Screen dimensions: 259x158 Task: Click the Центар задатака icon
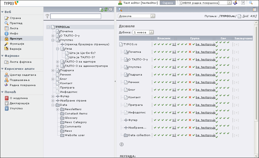(6, 75)
